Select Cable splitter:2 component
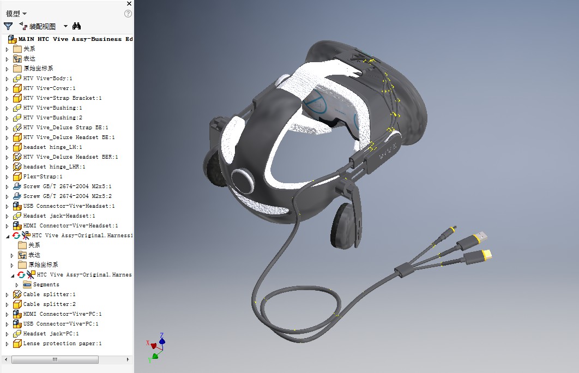The image size is (579, 373). pyautogui.click(x=49, y=304)
